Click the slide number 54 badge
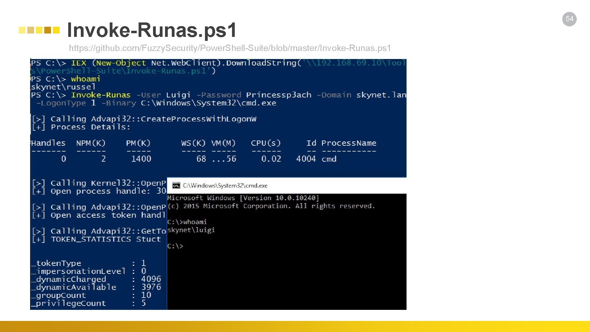Image resolution: width=590 pixels, height=332 pixels. (569, 19)
